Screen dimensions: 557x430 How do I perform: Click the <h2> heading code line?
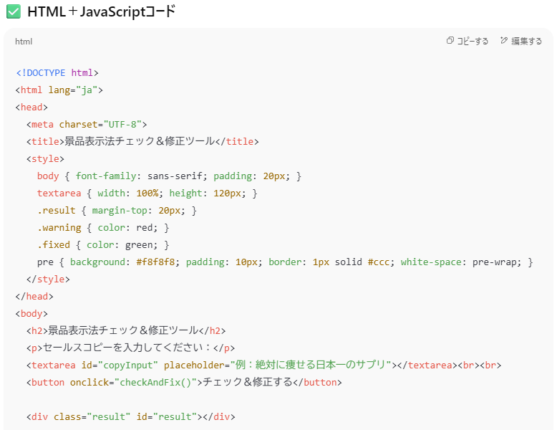(126, 330)
